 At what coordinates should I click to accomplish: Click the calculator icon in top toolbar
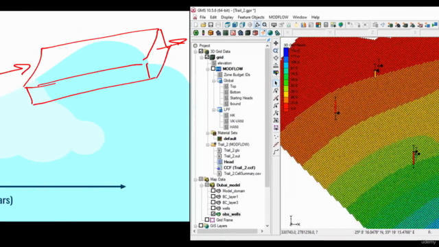point(326,25)
